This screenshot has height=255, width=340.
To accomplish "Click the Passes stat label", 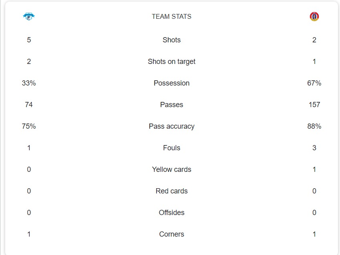I will coord(171,105).
